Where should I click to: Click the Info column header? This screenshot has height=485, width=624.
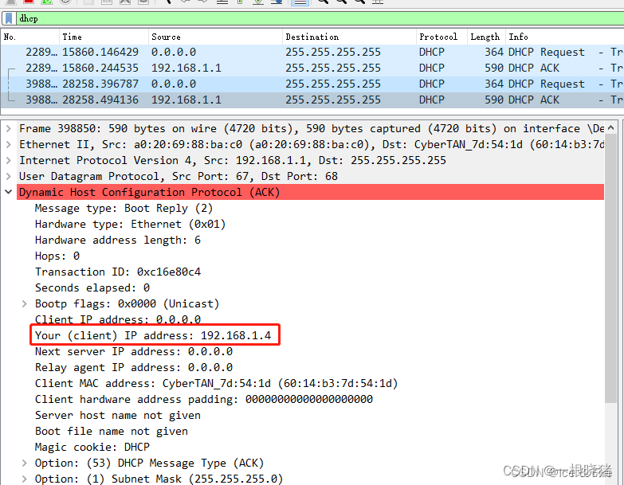click(565, 37)
